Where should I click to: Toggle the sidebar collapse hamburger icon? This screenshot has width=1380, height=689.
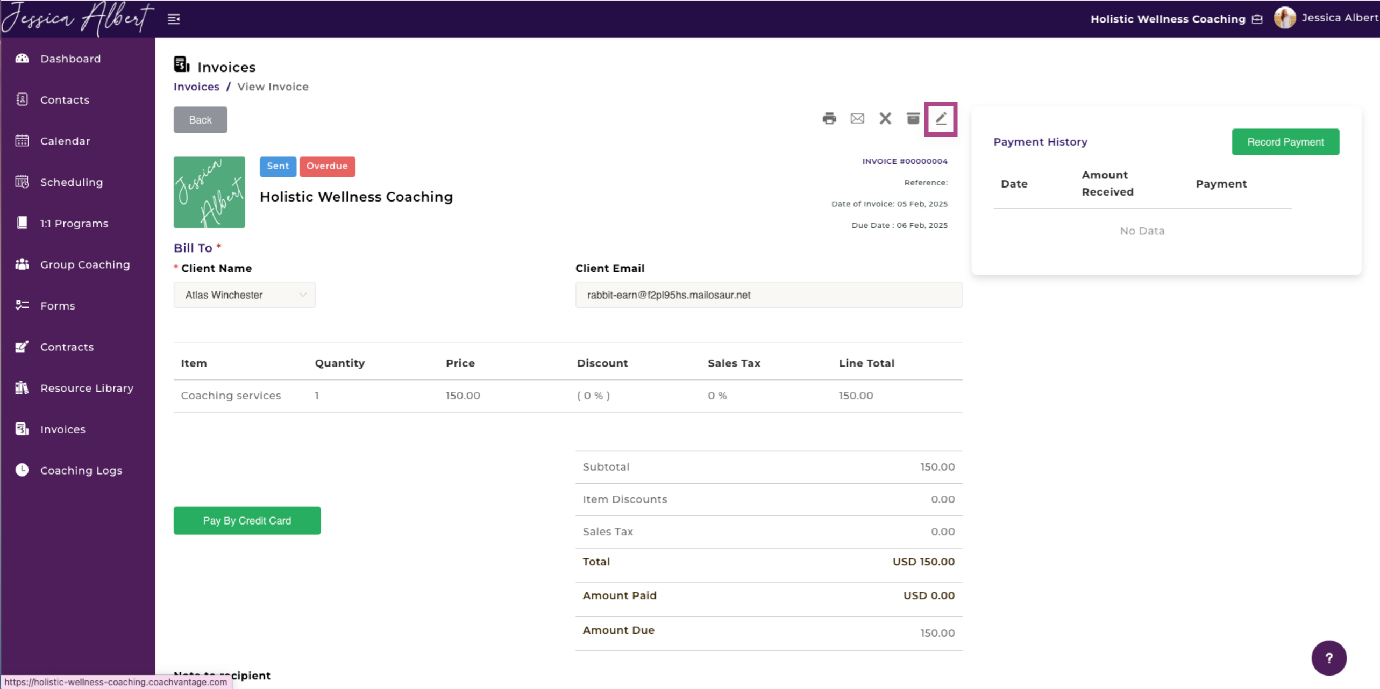point(173,19)
